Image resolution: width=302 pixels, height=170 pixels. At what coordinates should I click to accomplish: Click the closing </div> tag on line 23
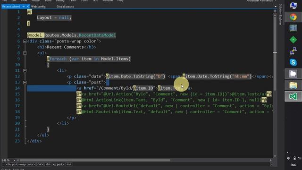click(x=34, y=141)
